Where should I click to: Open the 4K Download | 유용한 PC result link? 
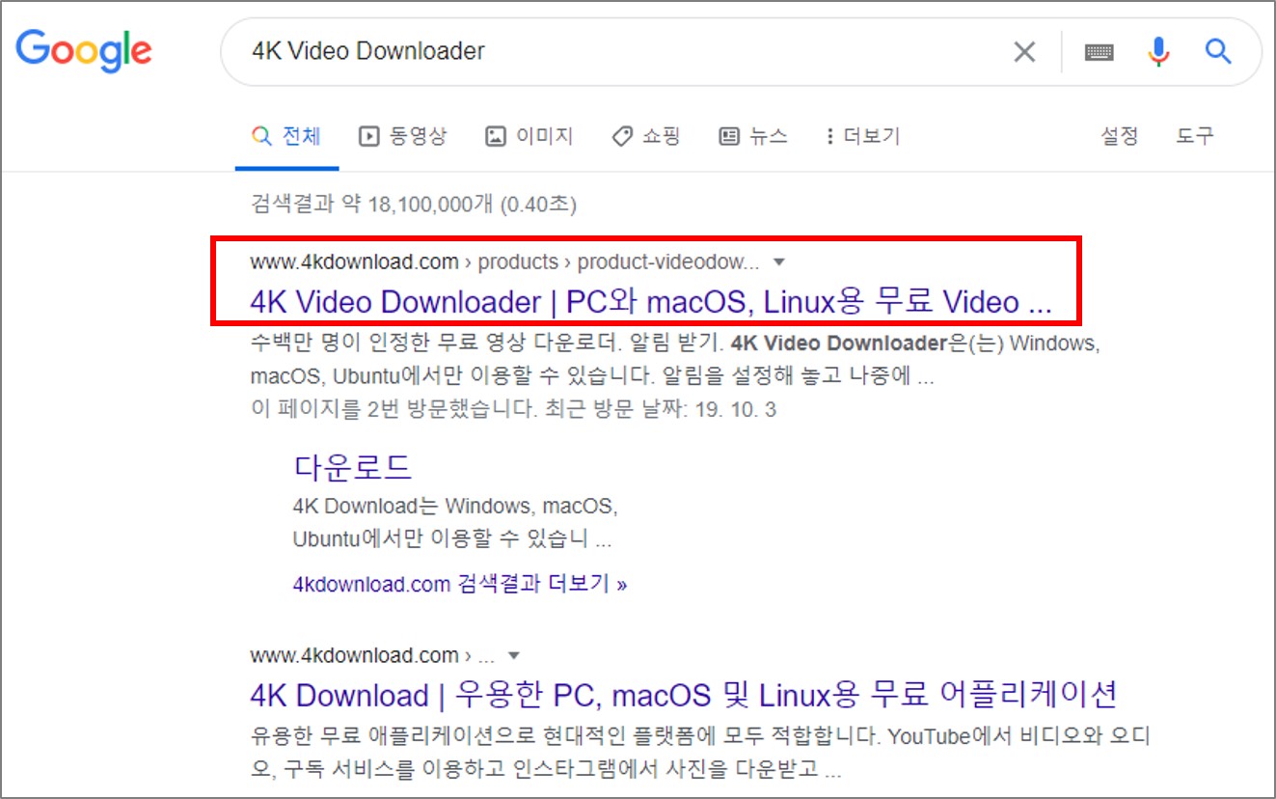click(684, 695)
